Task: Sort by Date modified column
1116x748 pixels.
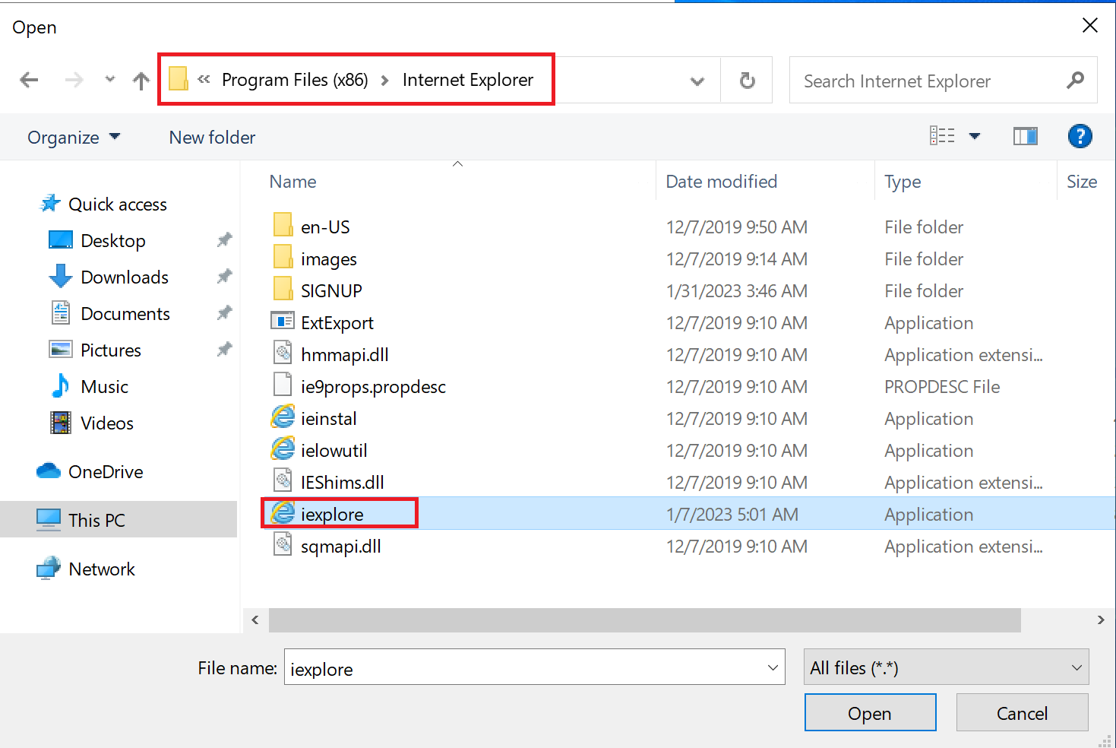Action: [721, 182]
